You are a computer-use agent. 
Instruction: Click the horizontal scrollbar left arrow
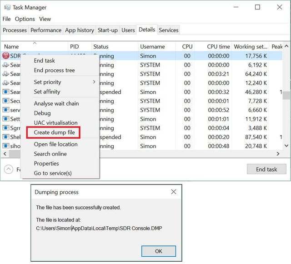tap(5, 154)
